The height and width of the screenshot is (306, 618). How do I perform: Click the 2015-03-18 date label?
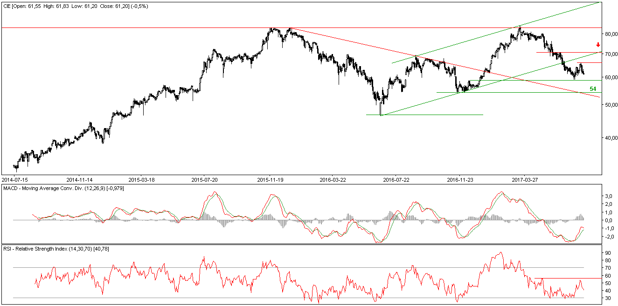142,179
